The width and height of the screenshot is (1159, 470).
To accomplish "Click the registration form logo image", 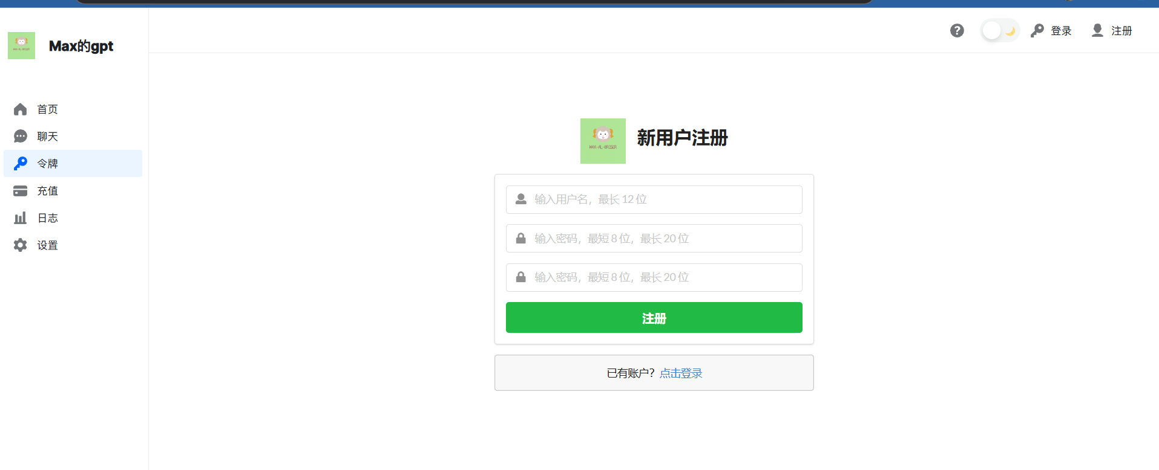I will pyautogui.click(x=603, y=141).
